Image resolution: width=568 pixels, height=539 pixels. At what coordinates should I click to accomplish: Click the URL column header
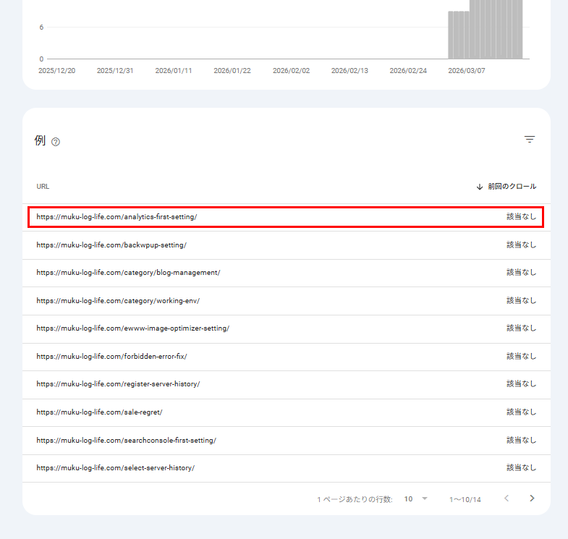43,187
